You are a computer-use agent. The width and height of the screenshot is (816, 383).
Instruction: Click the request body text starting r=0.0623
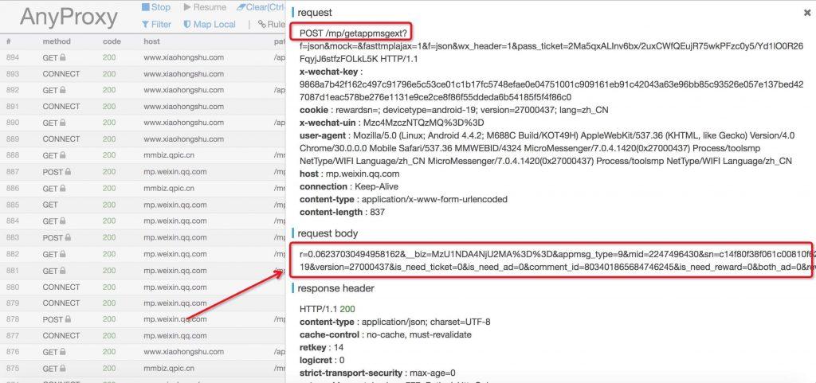point(555,261)
